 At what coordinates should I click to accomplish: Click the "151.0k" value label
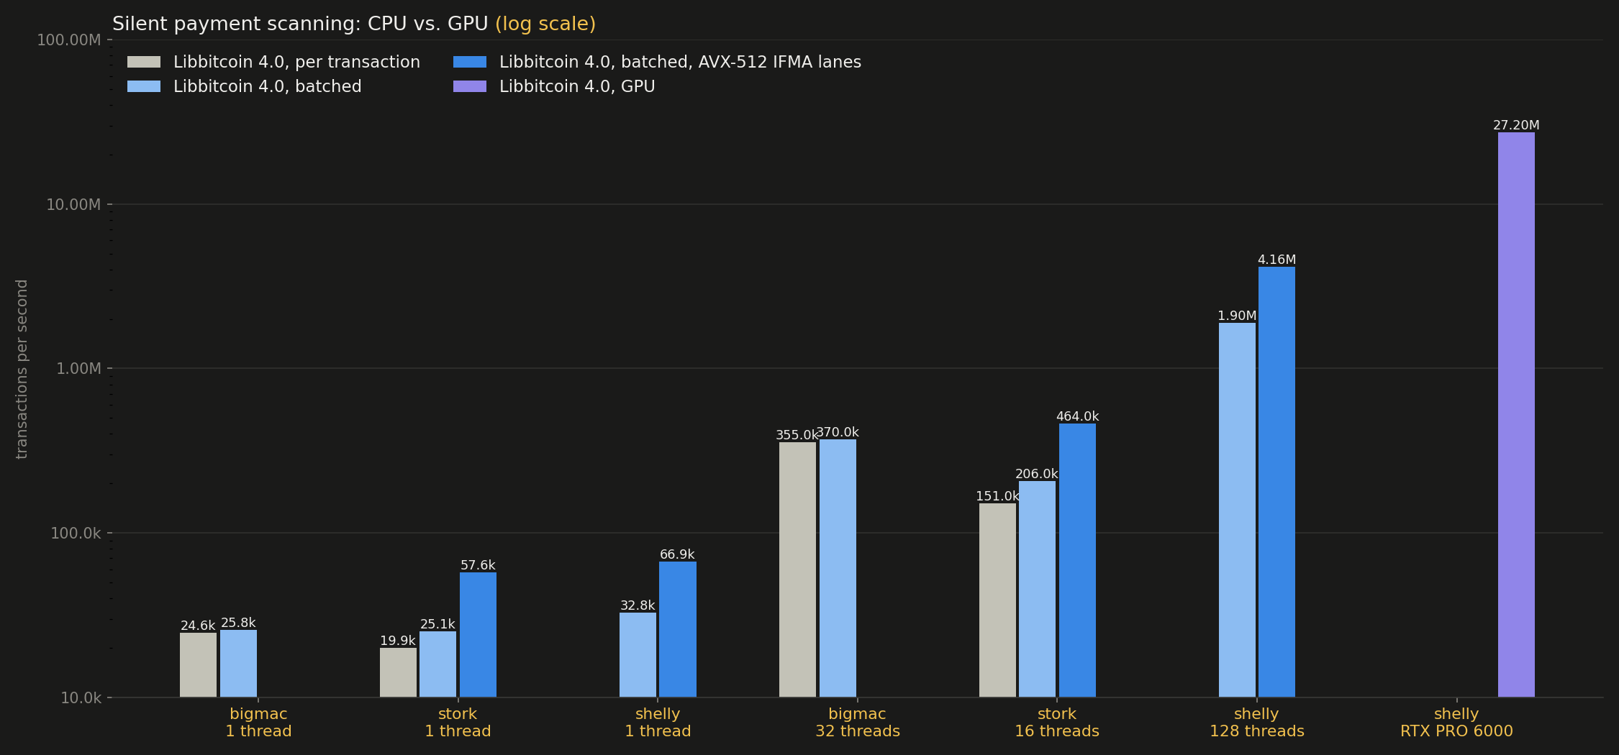pyautogui.click(x=997, y=496)
